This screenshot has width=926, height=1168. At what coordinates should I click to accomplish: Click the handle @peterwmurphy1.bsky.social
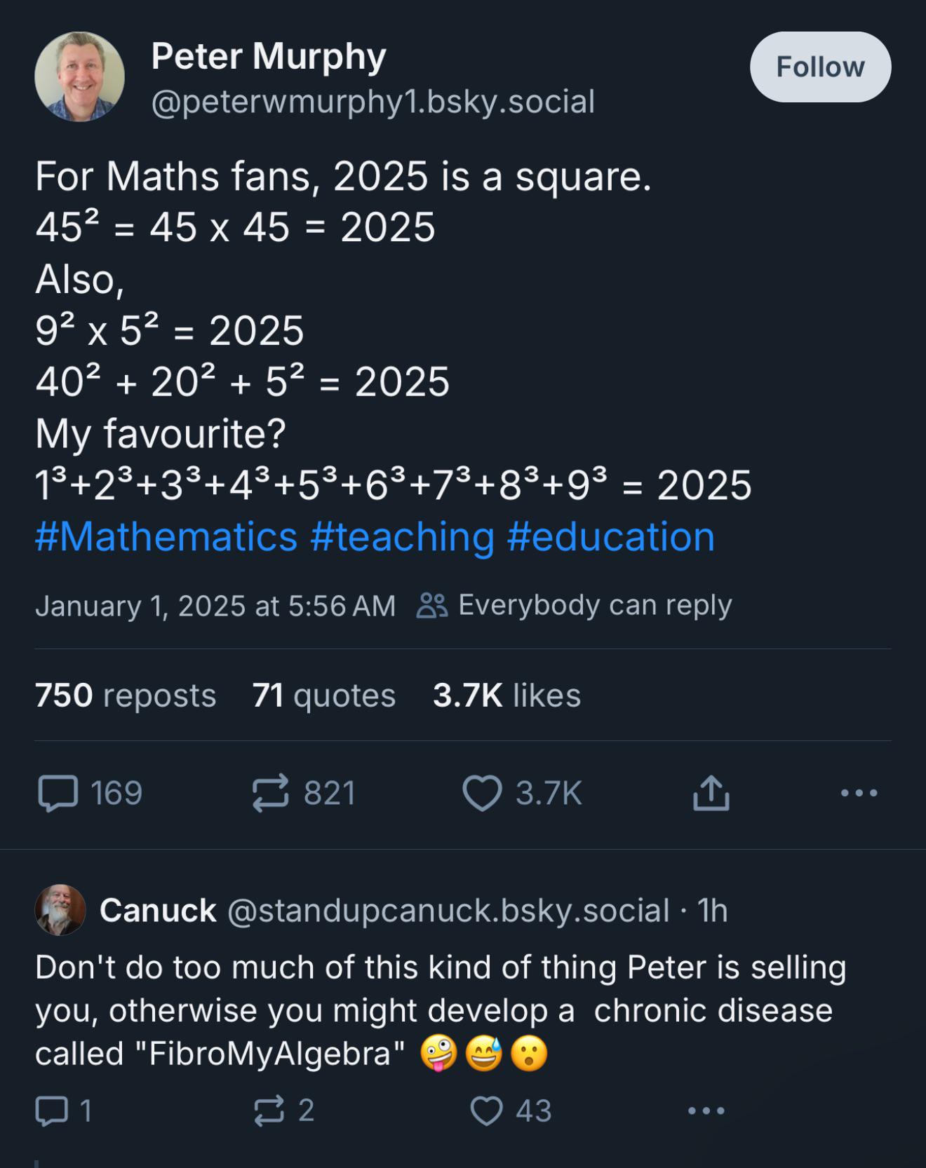tap(373, 102)
